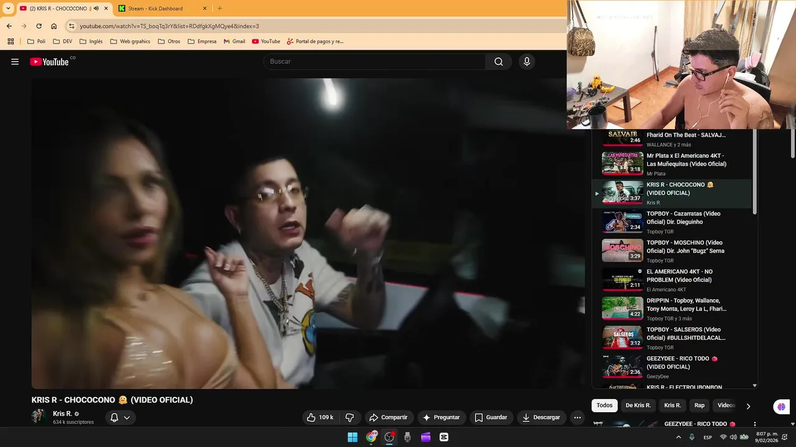Click the Guardar save button

click(x=491, y=417)
